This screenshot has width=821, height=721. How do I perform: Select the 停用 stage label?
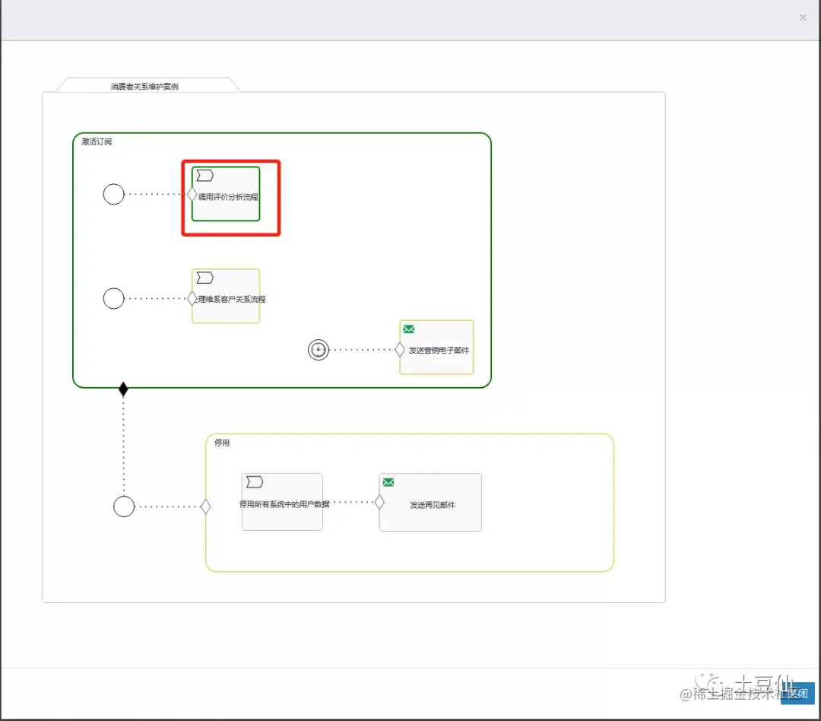click(221, 443)
